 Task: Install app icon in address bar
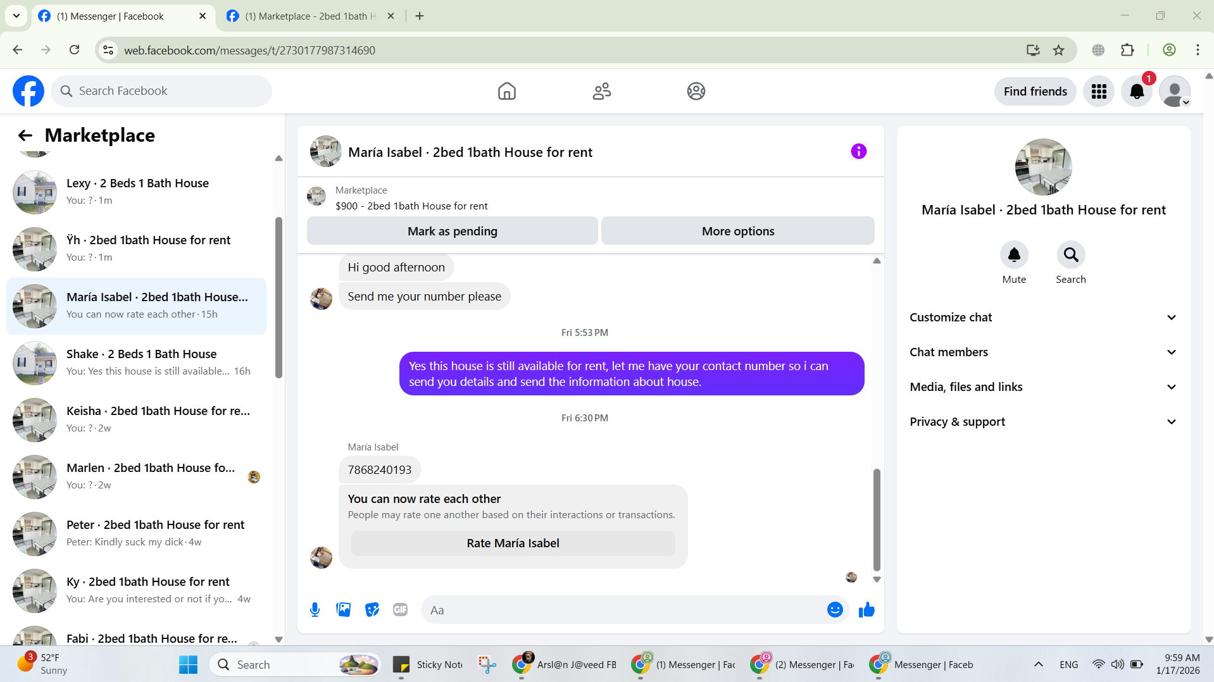coord(1032,50)
